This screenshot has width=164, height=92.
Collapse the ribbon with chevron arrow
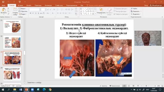point(162,17)
